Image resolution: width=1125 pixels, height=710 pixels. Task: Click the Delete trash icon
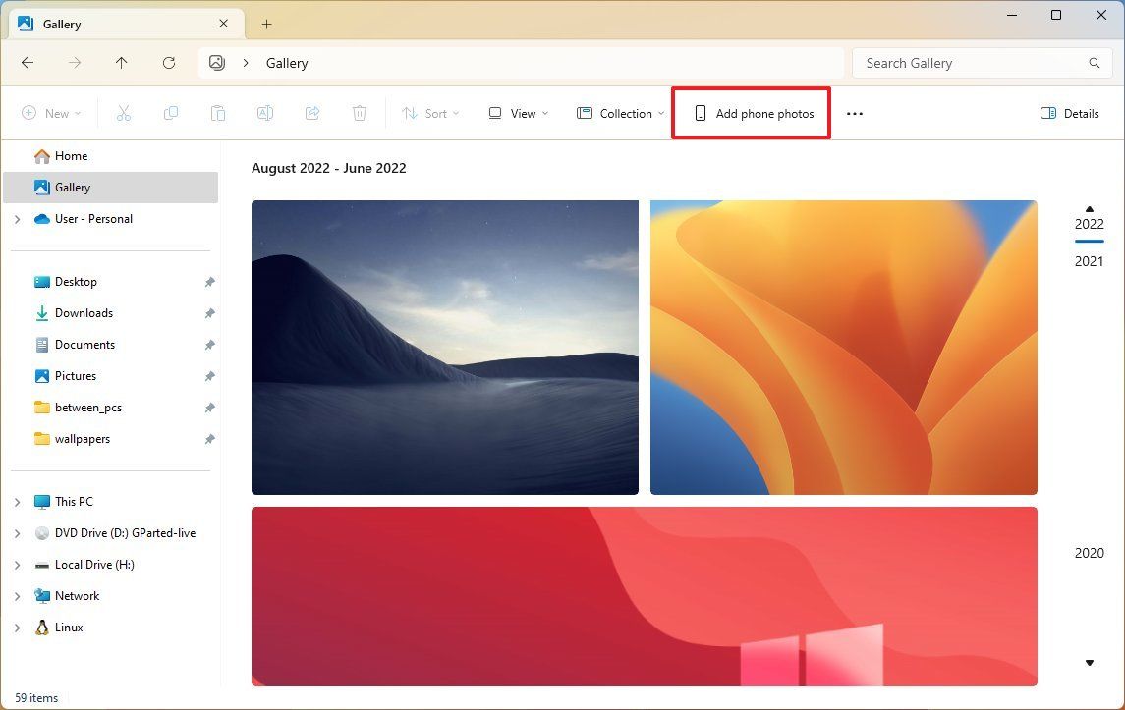pyautogui.click(x=359, y=113)
